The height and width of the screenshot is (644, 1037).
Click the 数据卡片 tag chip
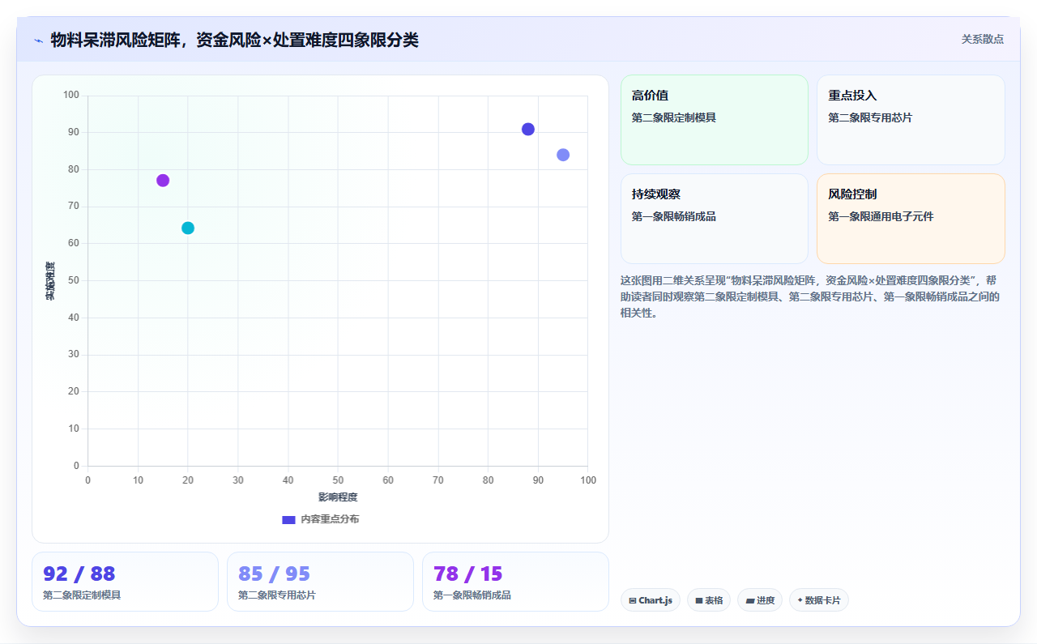tap(819, 600)
